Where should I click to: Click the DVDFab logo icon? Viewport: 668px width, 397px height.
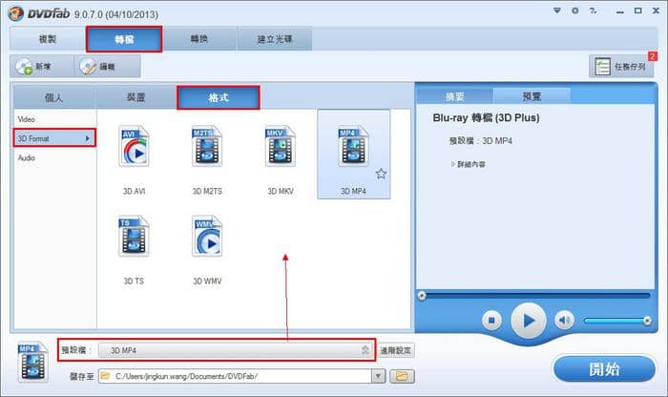[x=16, y=13]
